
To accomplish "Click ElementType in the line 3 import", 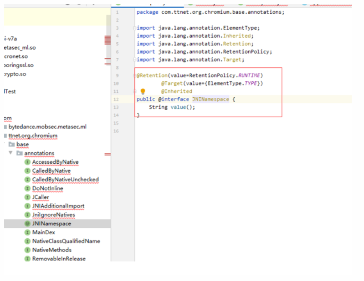I will coord(240,28).
